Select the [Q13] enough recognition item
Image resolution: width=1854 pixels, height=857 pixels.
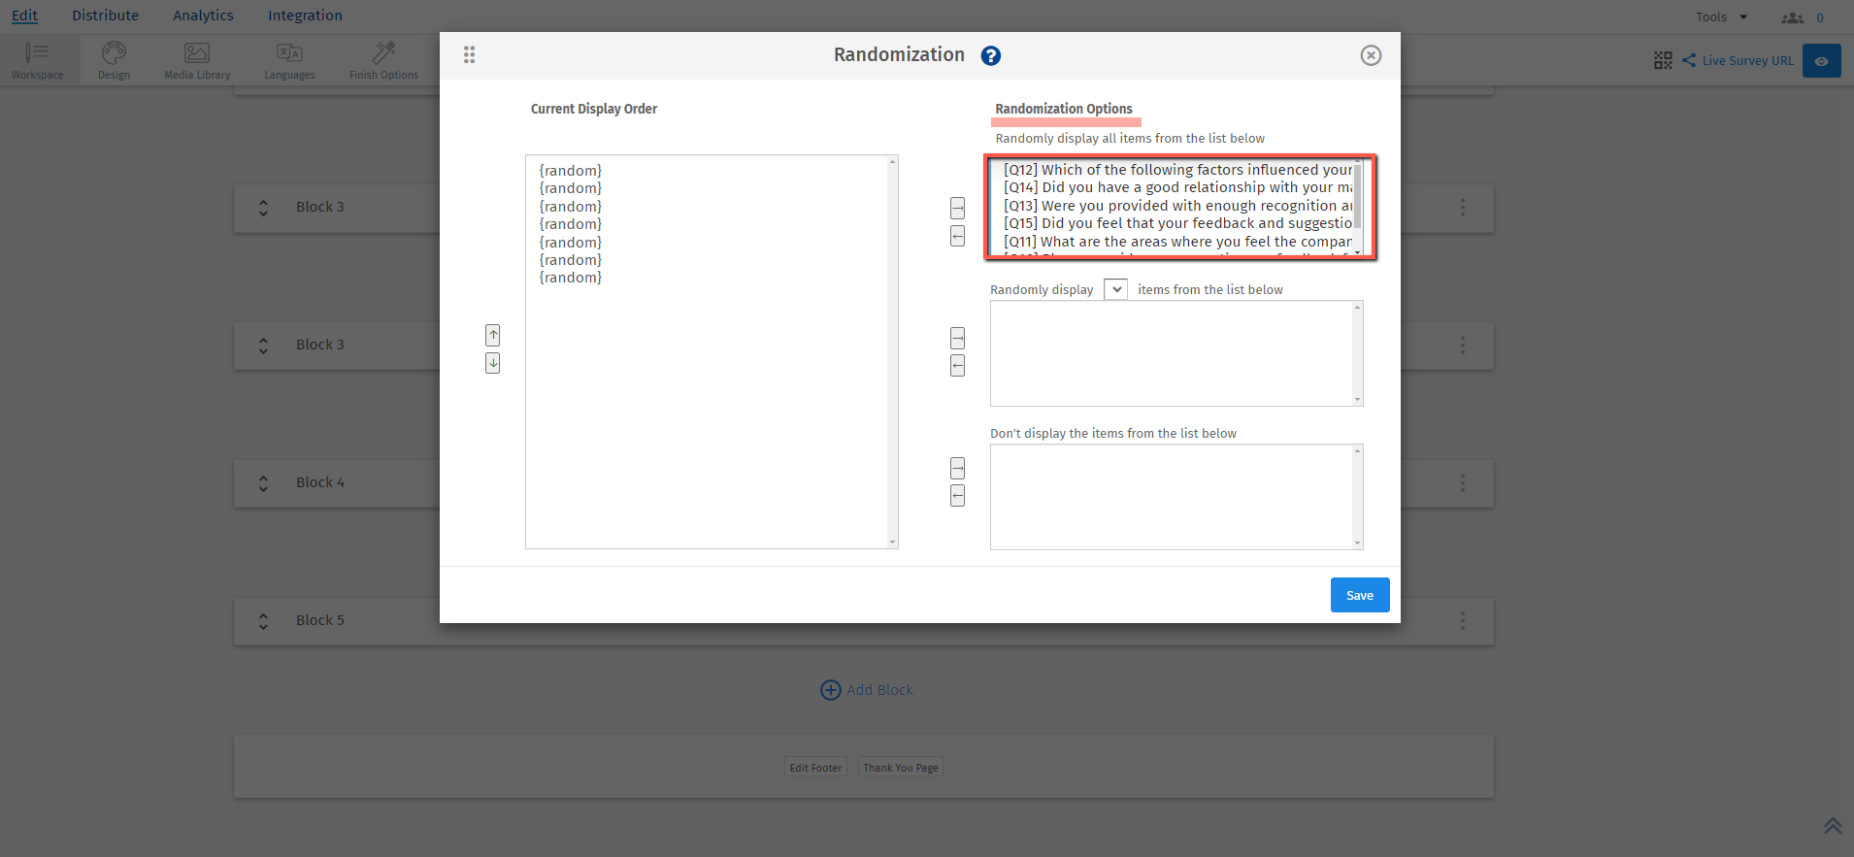1177,206
